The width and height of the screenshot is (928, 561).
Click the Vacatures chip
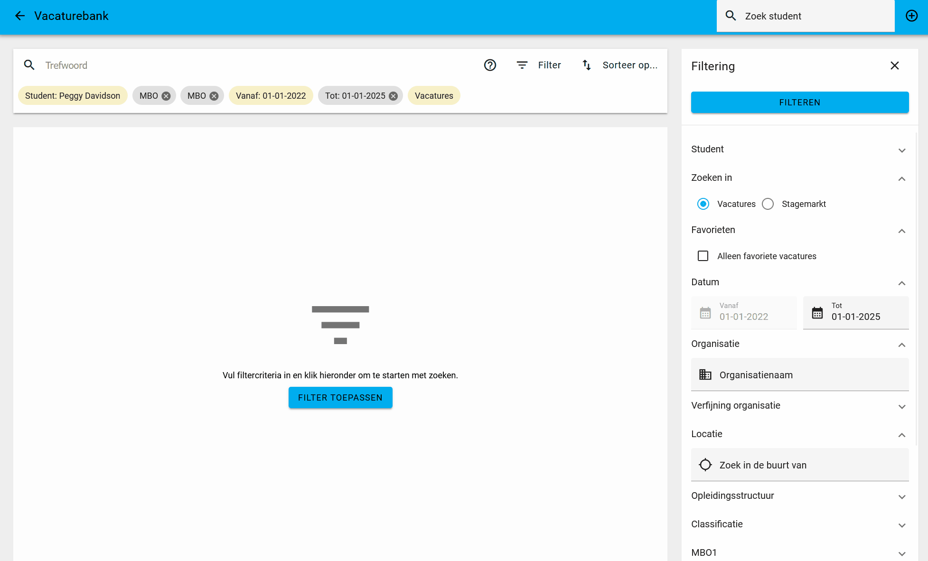click(434, 96)
